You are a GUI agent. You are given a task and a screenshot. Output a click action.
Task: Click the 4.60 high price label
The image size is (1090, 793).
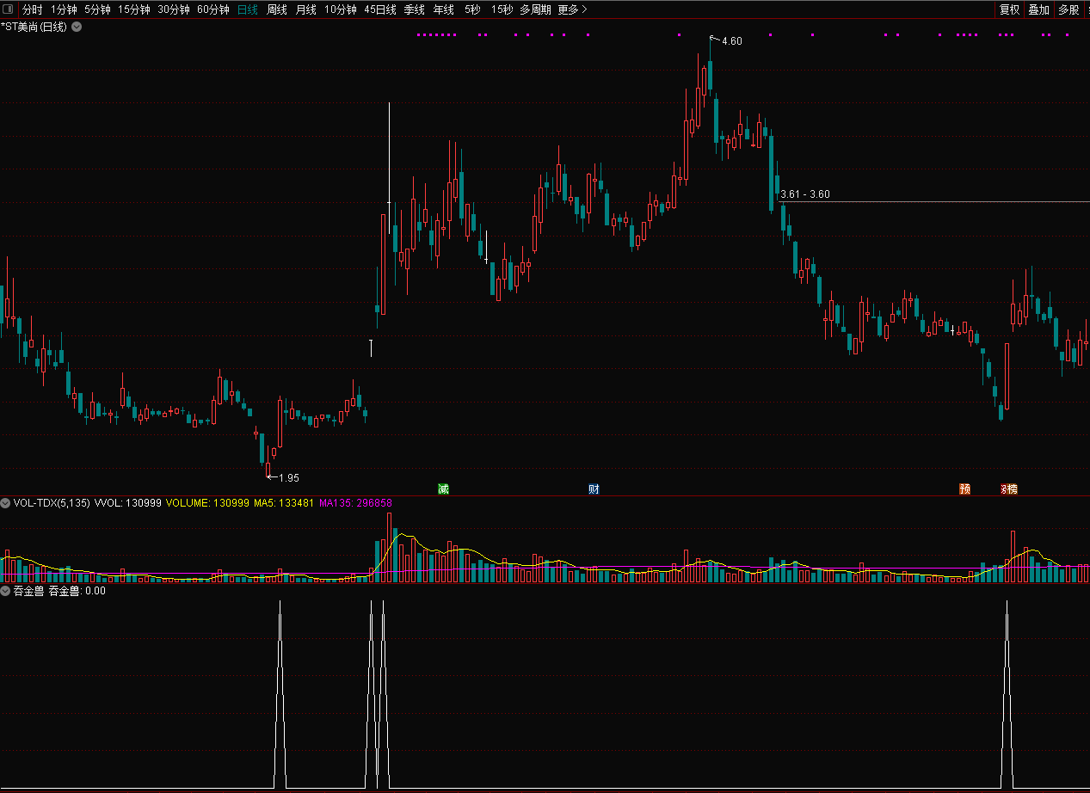[732, 41]
